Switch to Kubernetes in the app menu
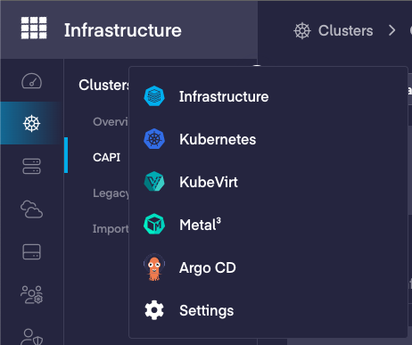The width and height of the screenshot is (412, 345). tap(218, 139)
